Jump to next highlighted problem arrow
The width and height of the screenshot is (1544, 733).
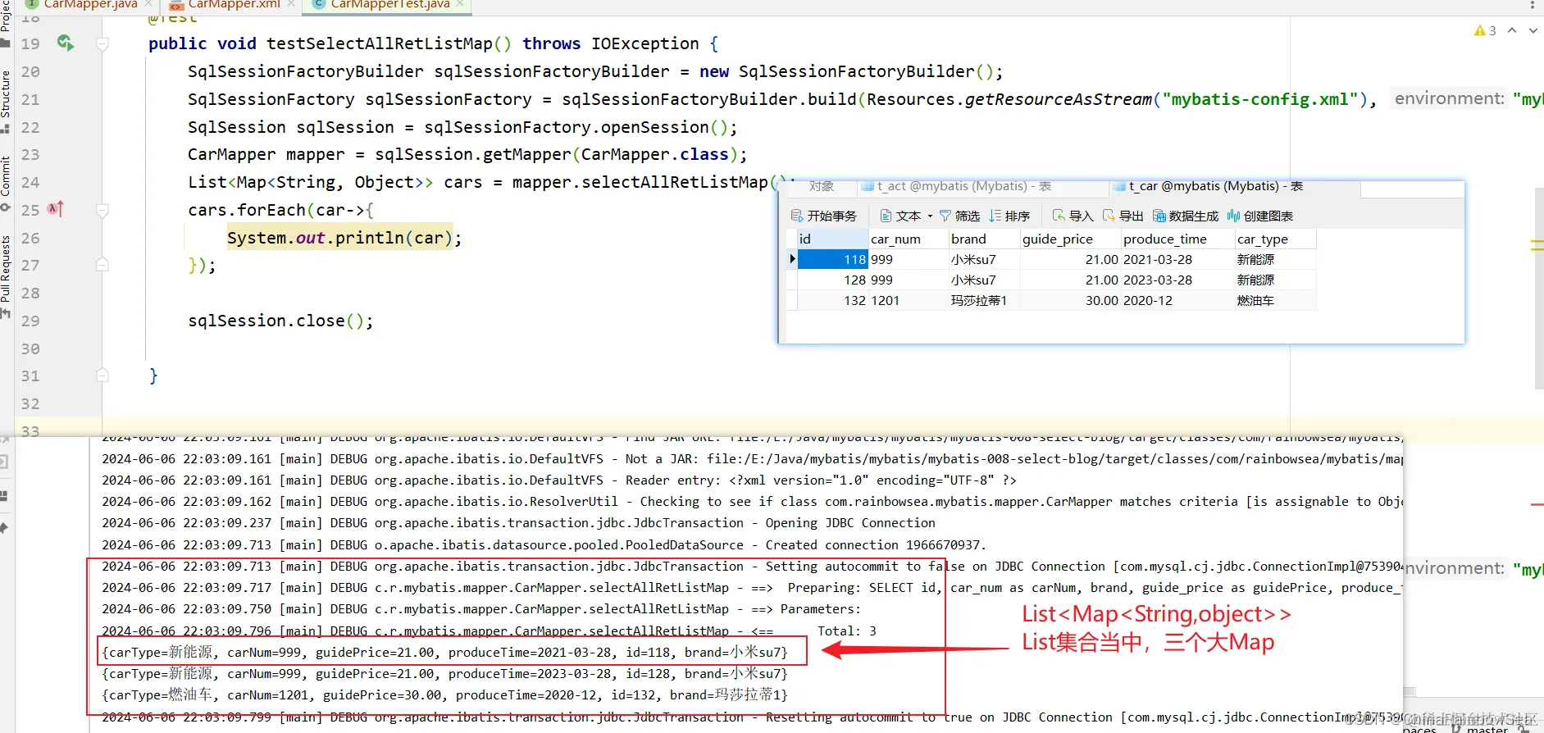click(1533, 30)
